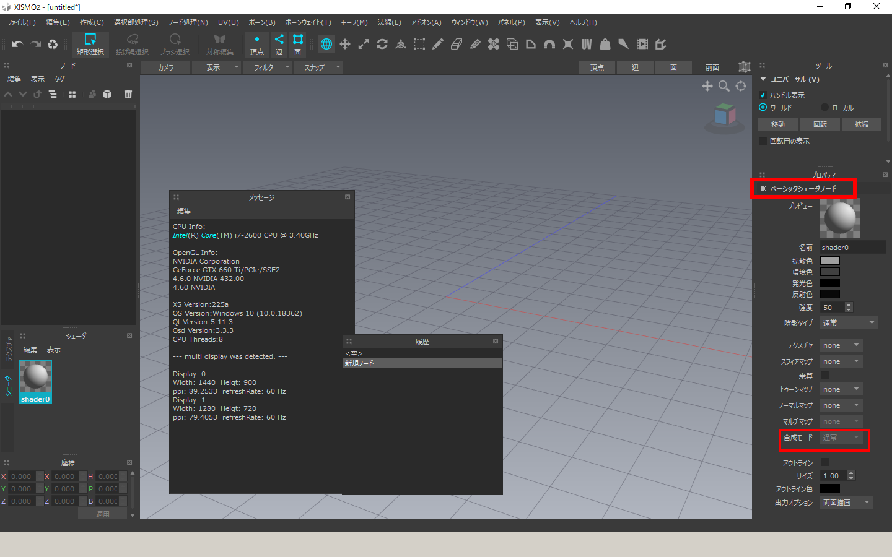Click the grid view icon in node panel

tap(72, 94)
